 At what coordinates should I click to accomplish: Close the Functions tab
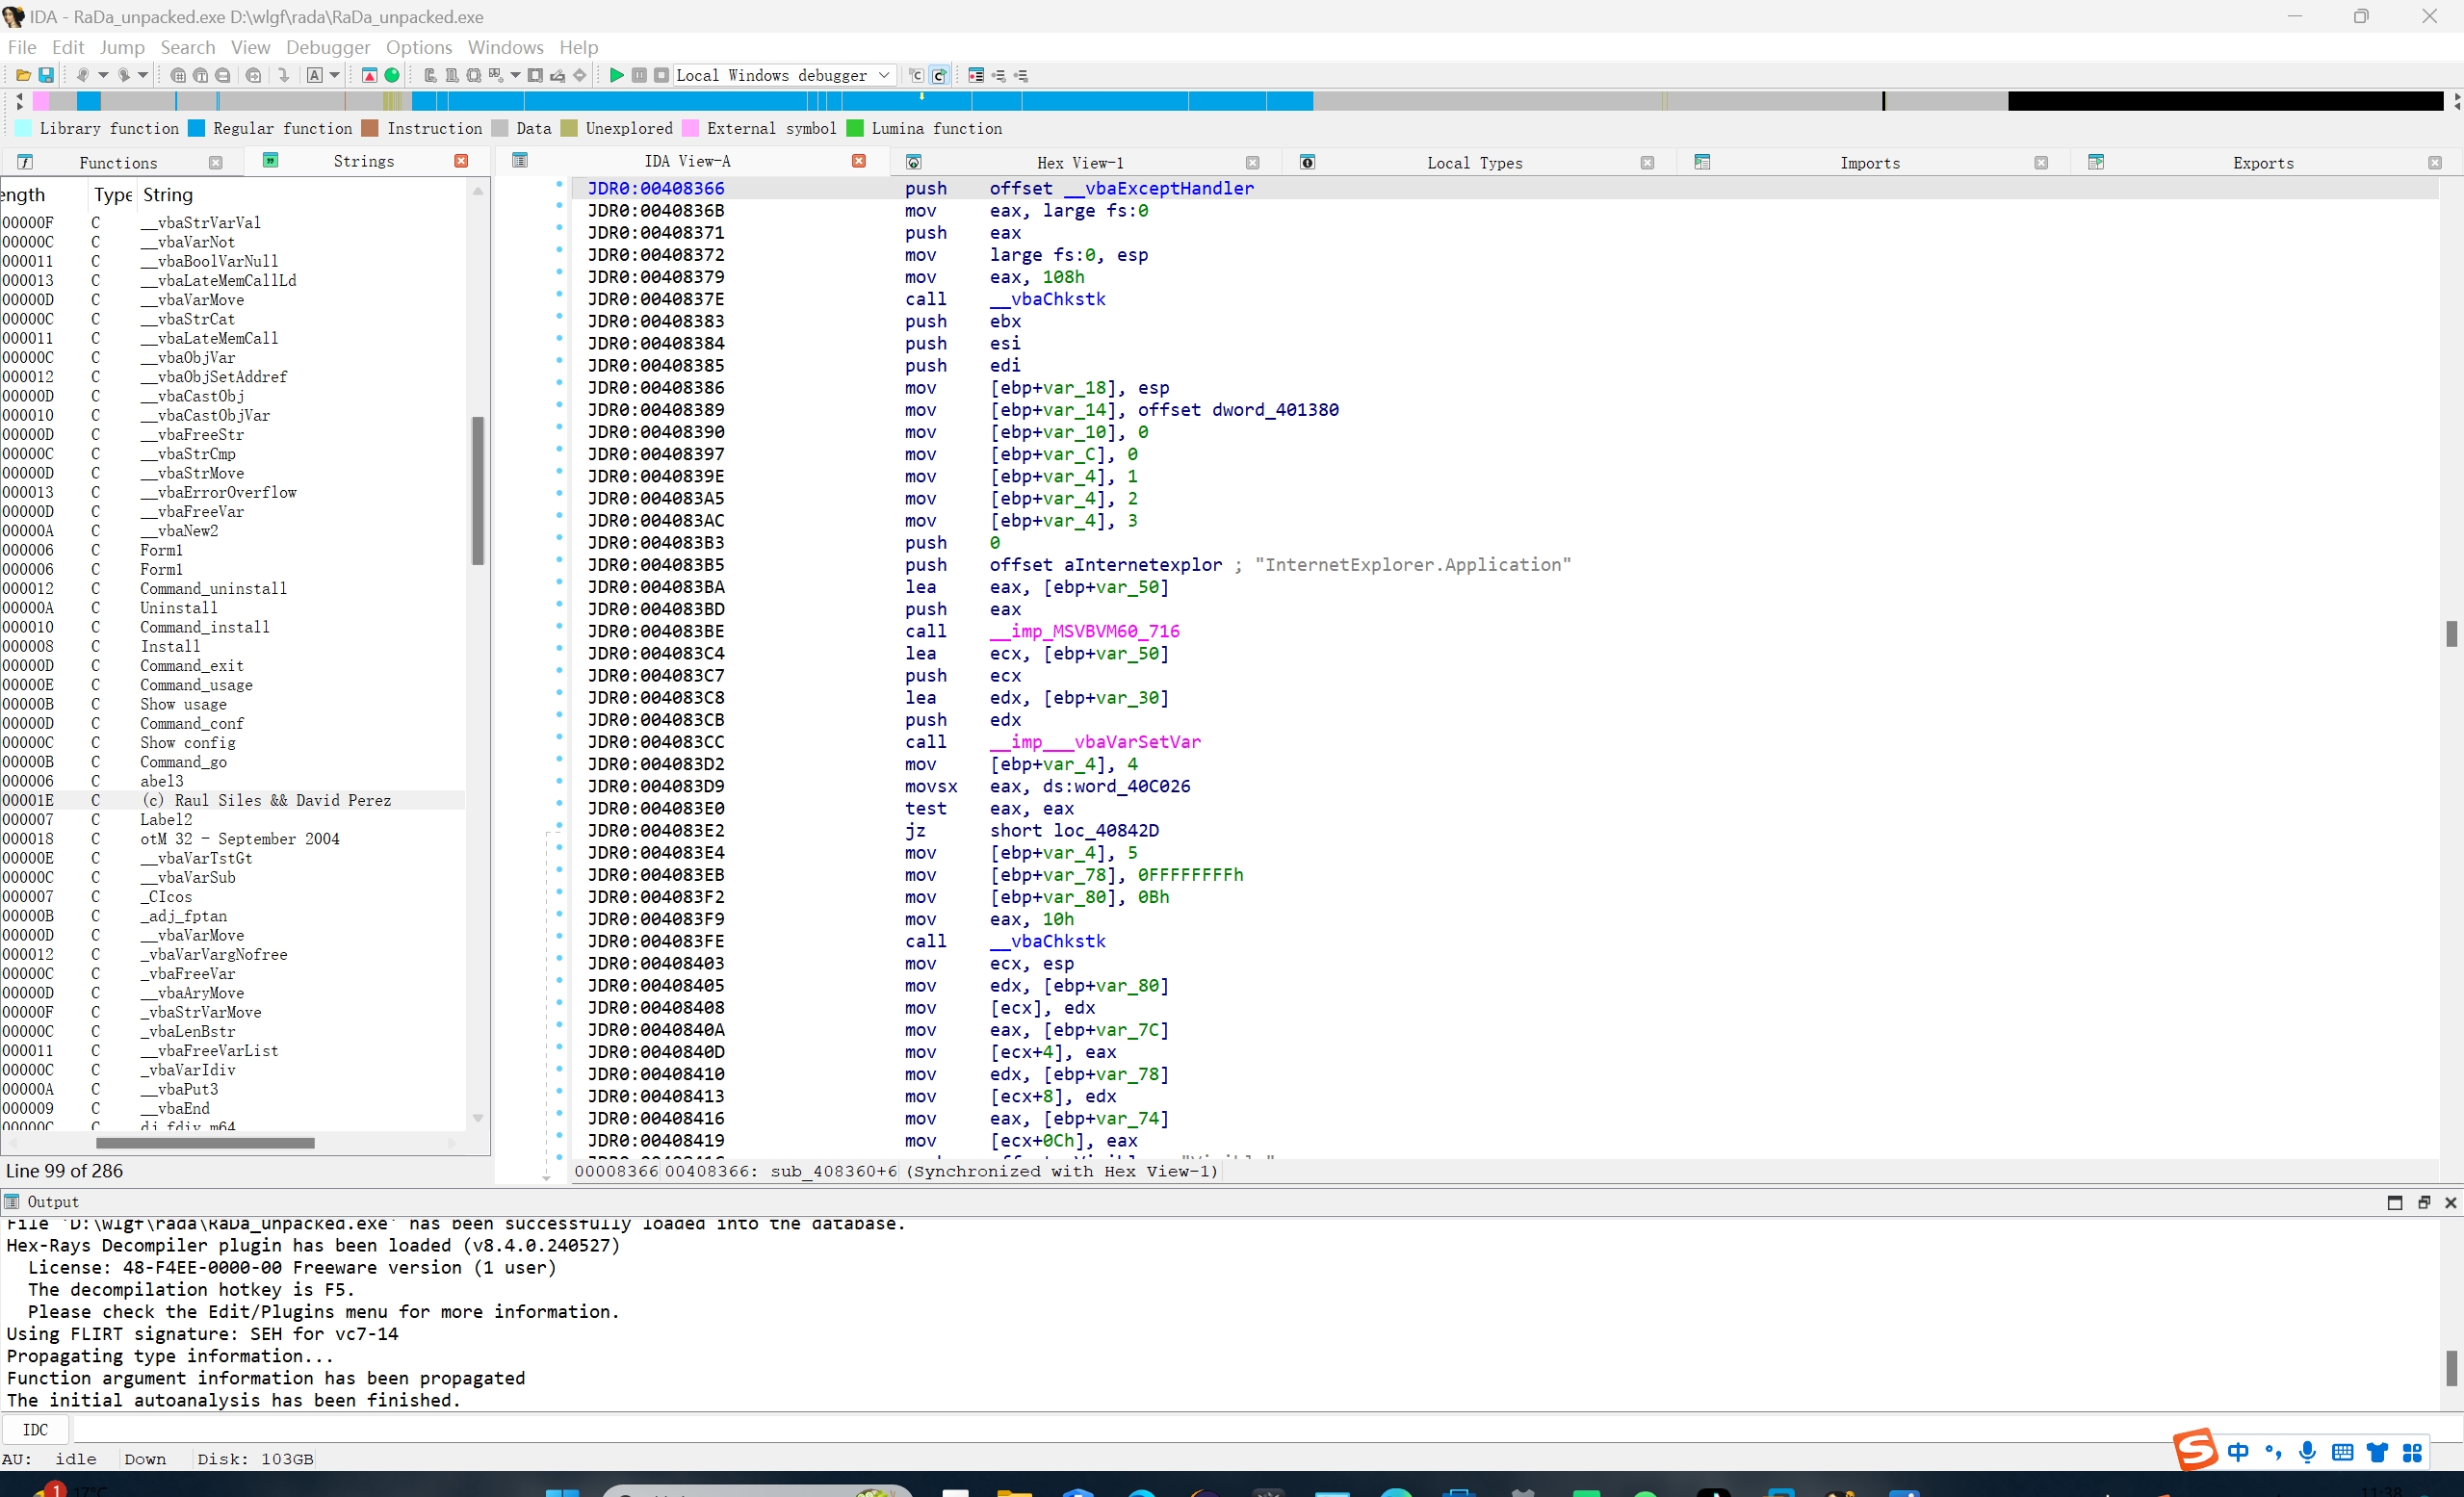tap(215, 162)
